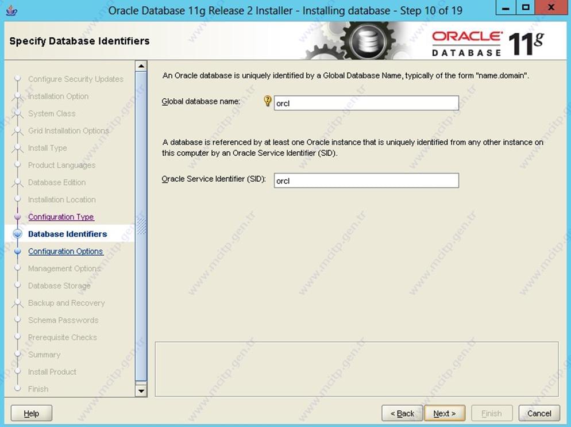
Task: Click Schema Passwords step text
Action: (63, 320)
